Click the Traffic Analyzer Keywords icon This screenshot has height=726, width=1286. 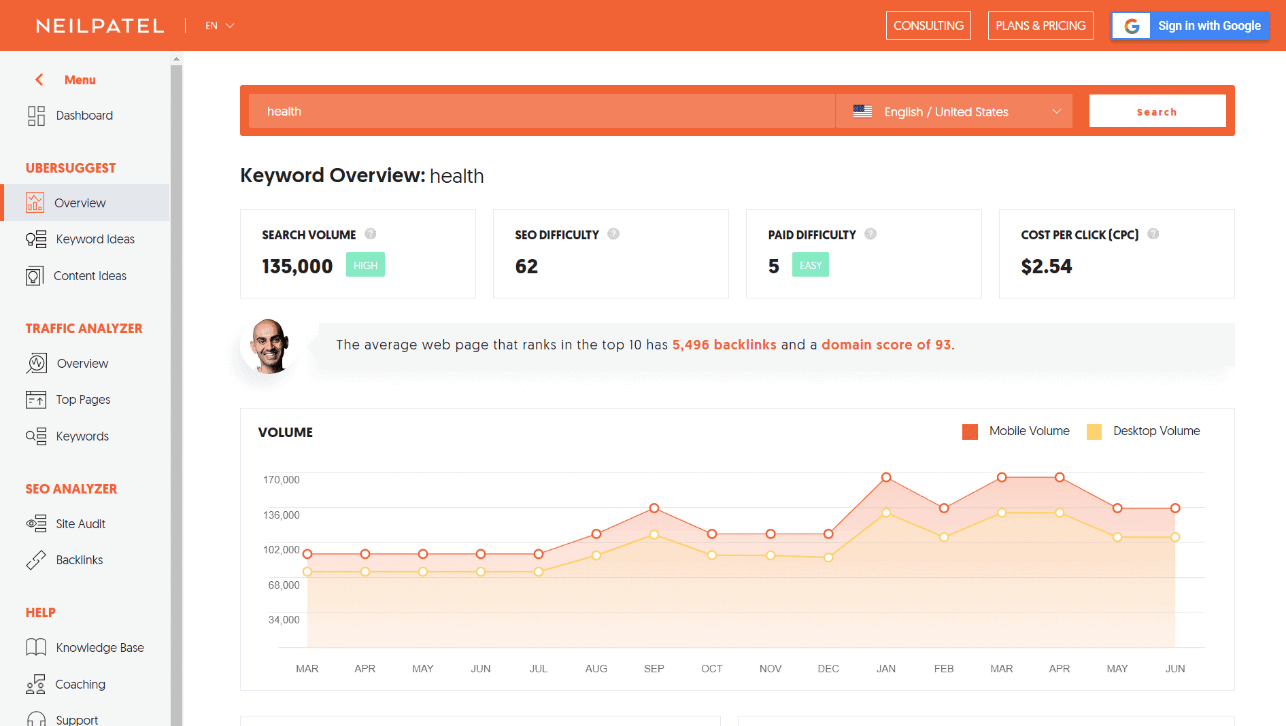pyautogui.click(x=36, y=436)
